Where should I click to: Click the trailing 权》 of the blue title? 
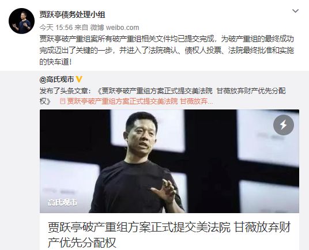pos(45,101)
